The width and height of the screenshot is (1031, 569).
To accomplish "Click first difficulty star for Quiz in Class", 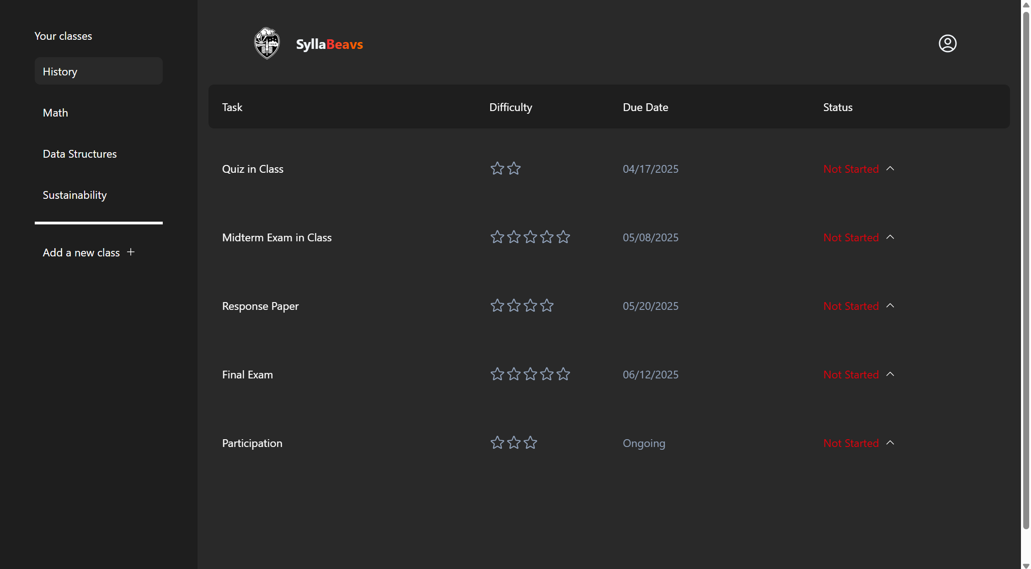I will click(x=497, y=169).
